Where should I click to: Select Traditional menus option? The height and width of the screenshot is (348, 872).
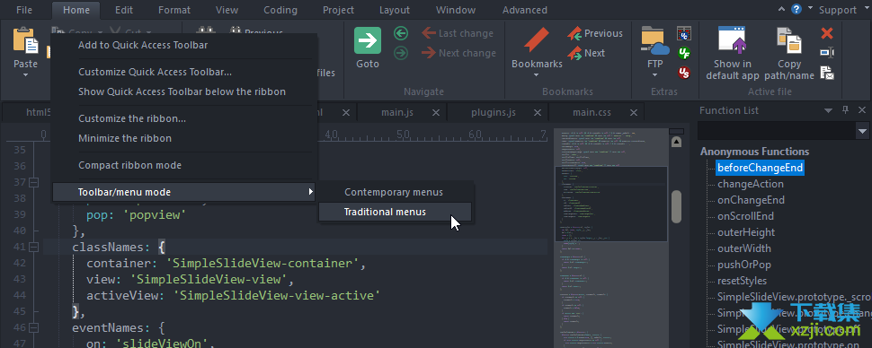click(396, 212)
